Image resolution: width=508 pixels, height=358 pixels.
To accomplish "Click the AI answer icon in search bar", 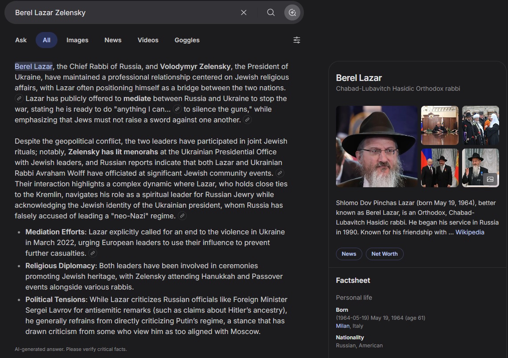I will [292, 12].
